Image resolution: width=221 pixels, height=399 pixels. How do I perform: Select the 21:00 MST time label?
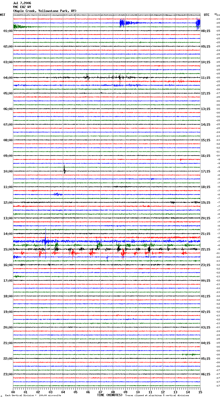pyautogui.click(x=8, y=343)
